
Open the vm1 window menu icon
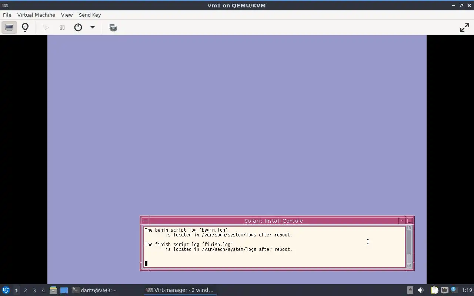click(5, 6)
